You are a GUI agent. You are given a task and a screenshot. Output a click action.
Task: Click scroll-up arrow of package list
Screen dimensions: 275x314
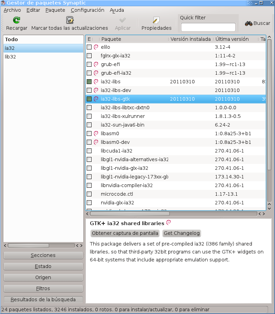point(269,37)
